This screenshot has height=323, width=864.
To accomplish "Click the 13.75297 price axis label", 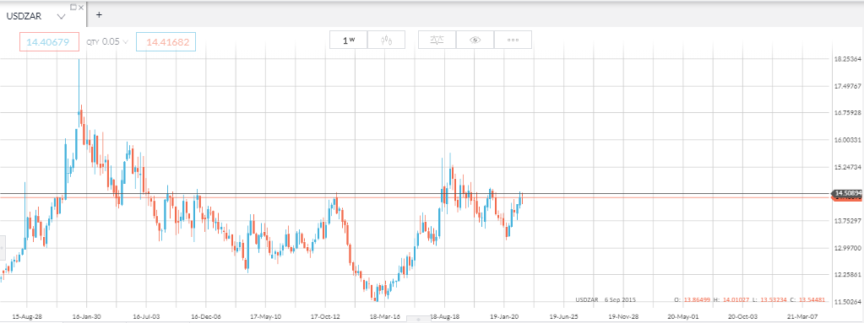I will 847,221.
